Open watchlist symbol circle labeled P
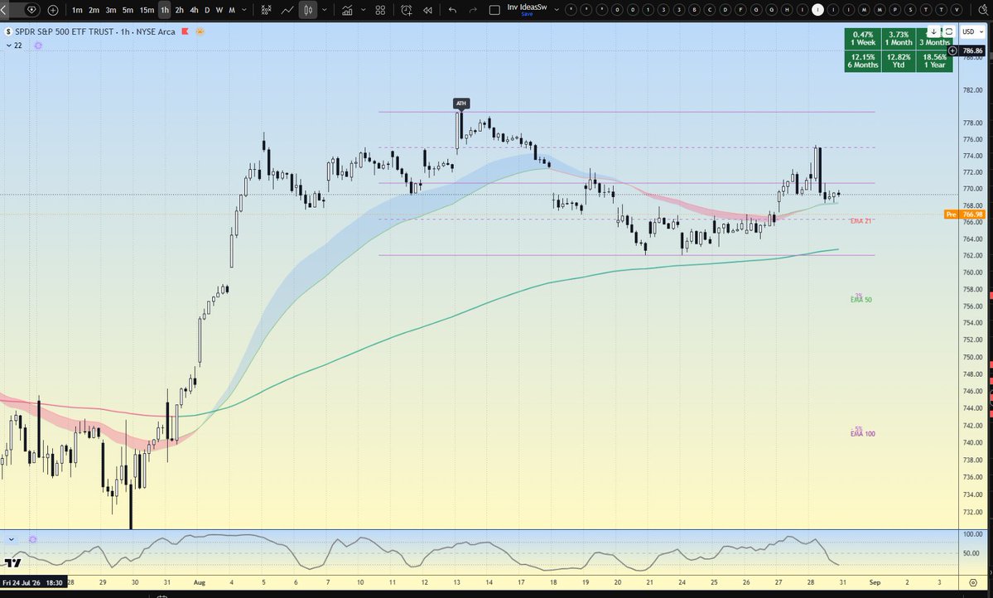Image resolution: width=993 pixels, height=598 pixels. click(894, 9)
